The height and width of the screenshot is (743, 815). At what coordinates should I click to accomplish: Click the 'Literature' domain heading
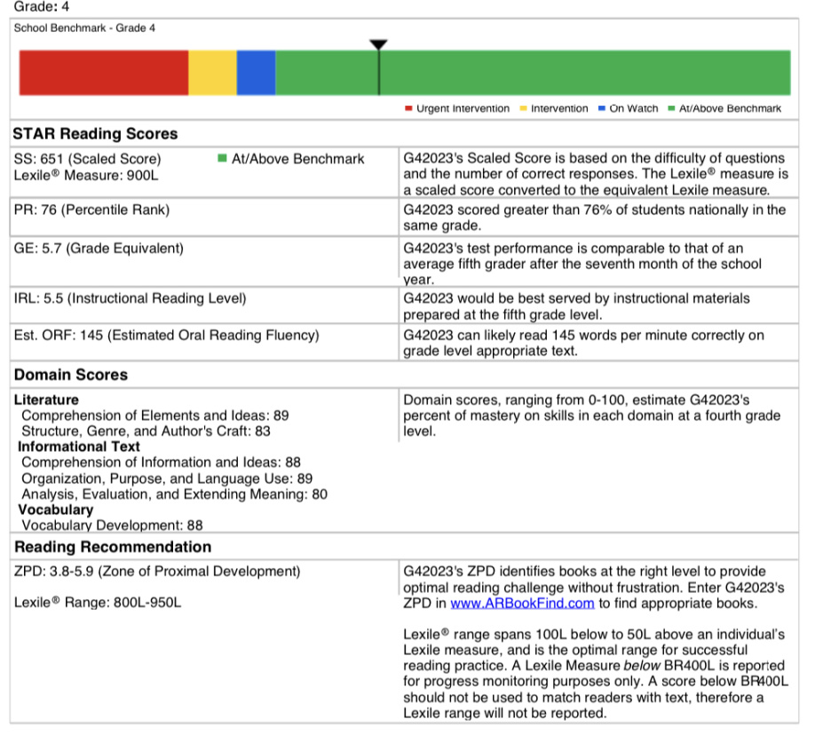(x=46, y=399)
